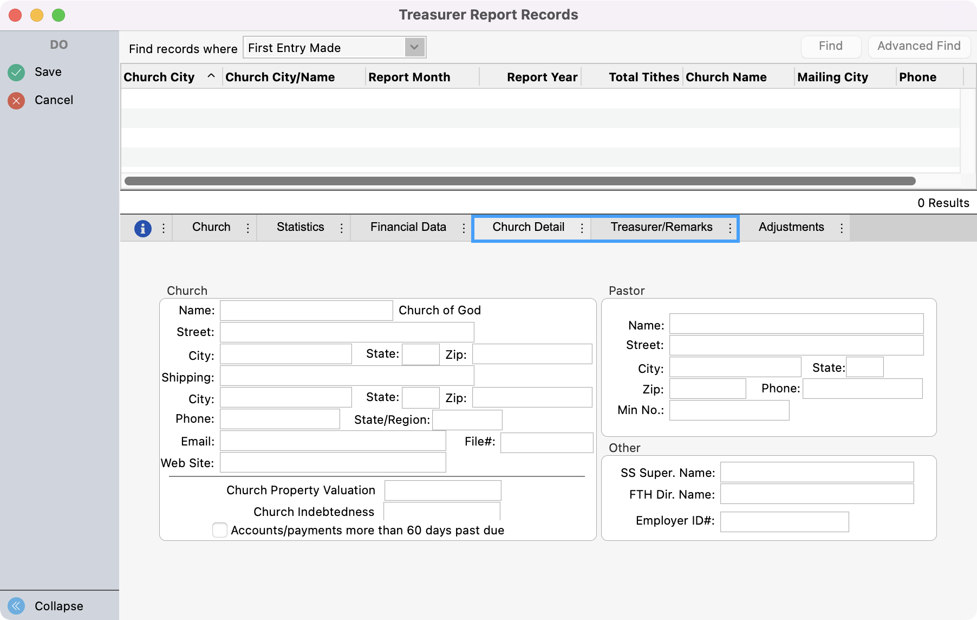Viewport: 977px width, 620px height.
Task: Switch to the Financial Data tab
Action: 408,227
